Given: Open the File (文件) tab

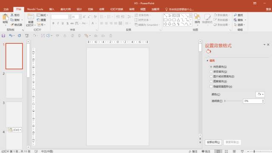Looking at the screenshot, I should click(x=6, y=9).
